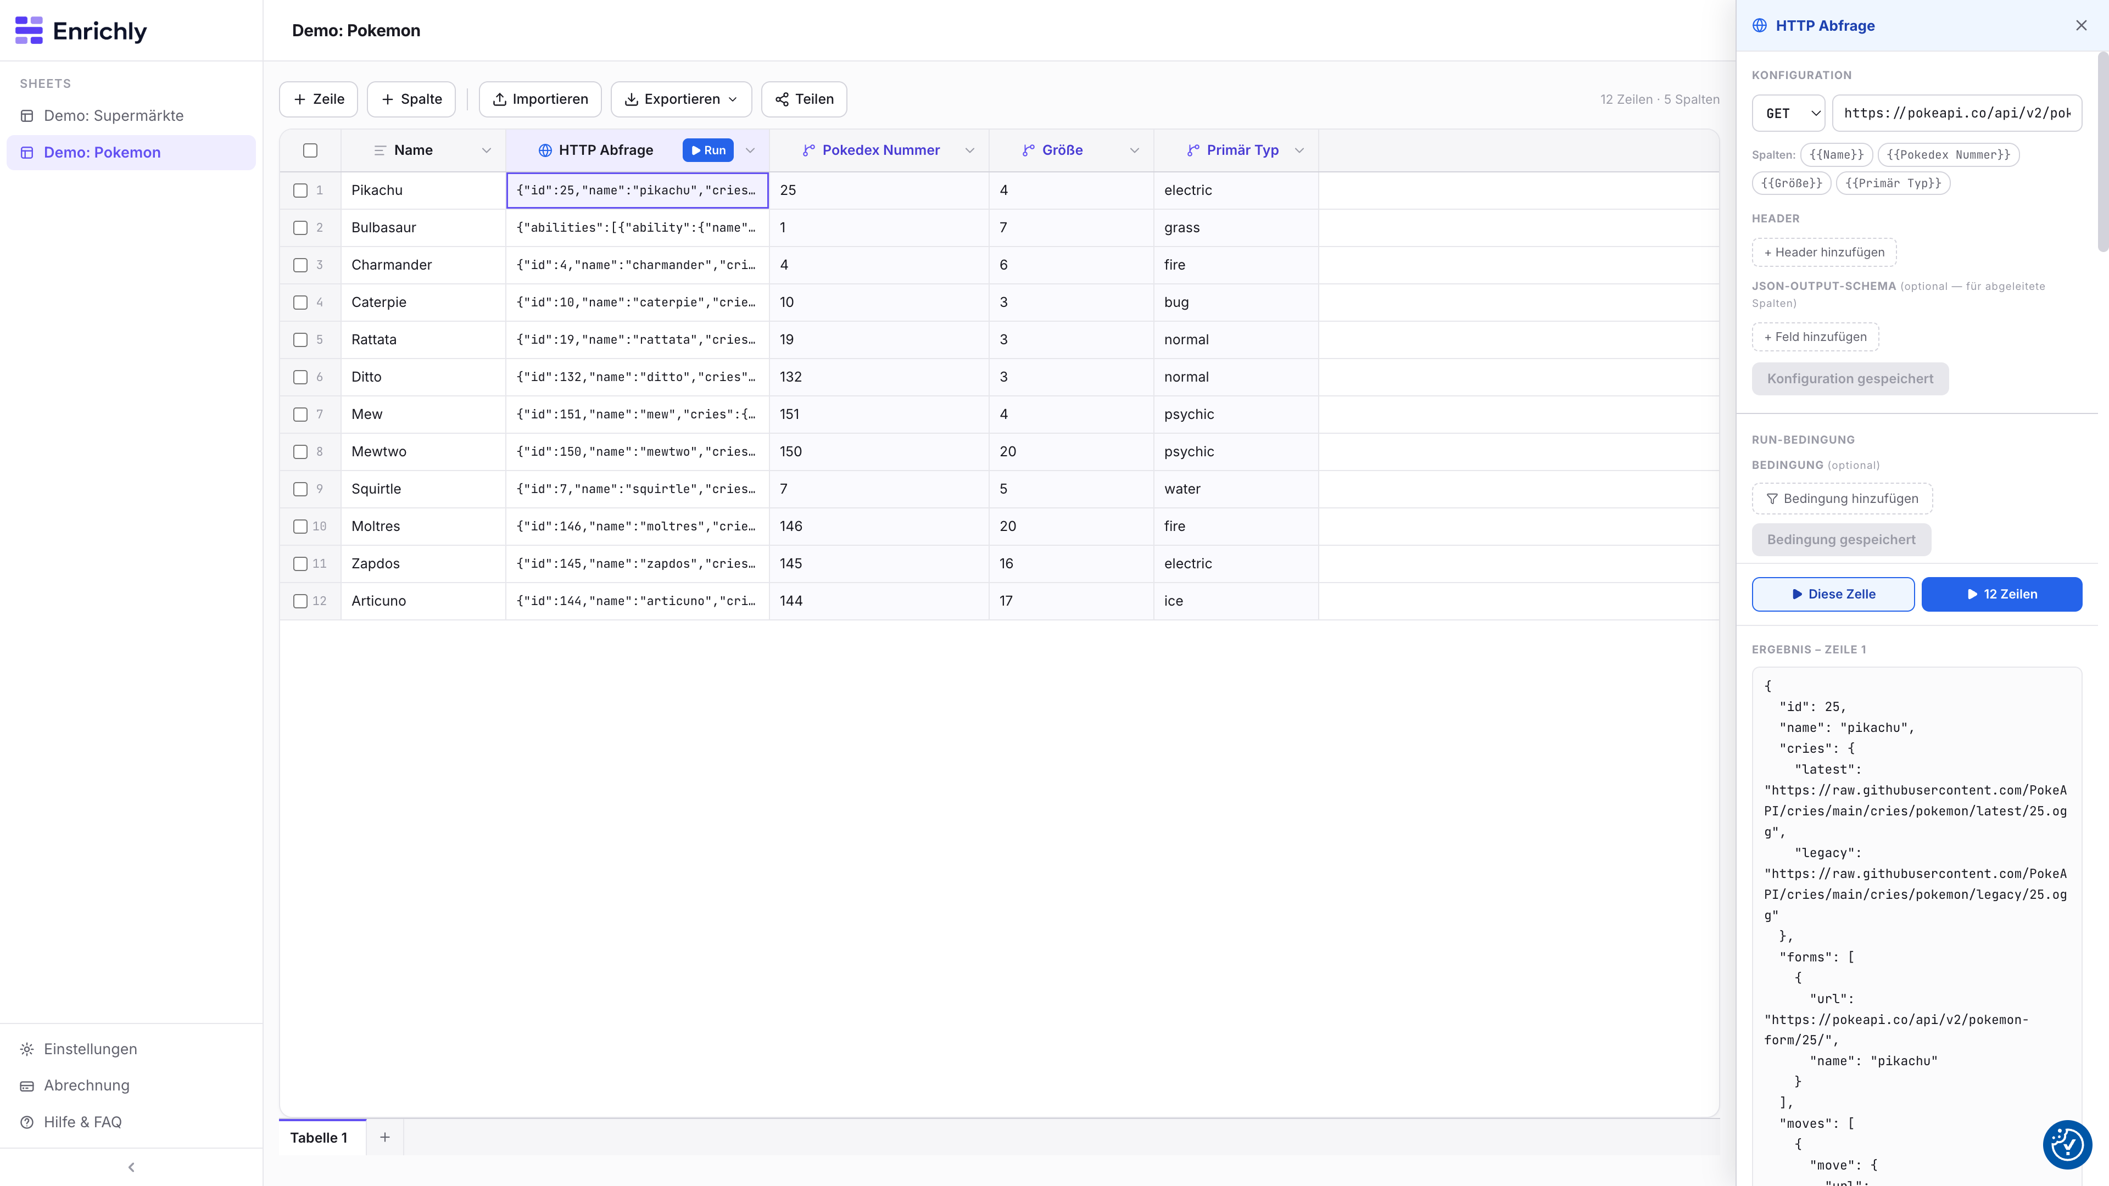The height and width of the screenshot is (1186, 2109).
Task: Check the Rattata row checkbox
Action: 300,340
